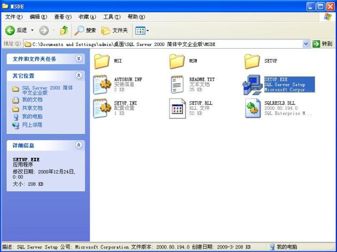The width and height of the screenshot is (337, 252).
Task: Collapse the 其它位置 panel
Action: [x=79, y=76]
